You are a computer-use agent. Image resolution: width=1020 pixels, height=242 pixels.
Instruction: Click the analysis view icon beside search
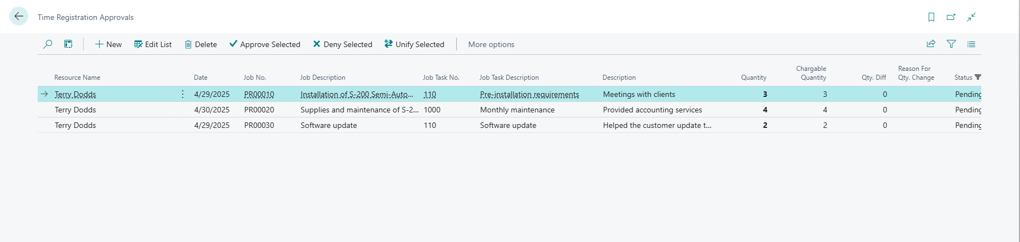(68, 44)
